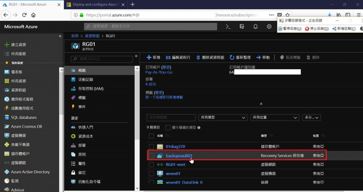Click 按一下這裡即可新增標籤 link
The image size is (363, 192).
point(164,97)
